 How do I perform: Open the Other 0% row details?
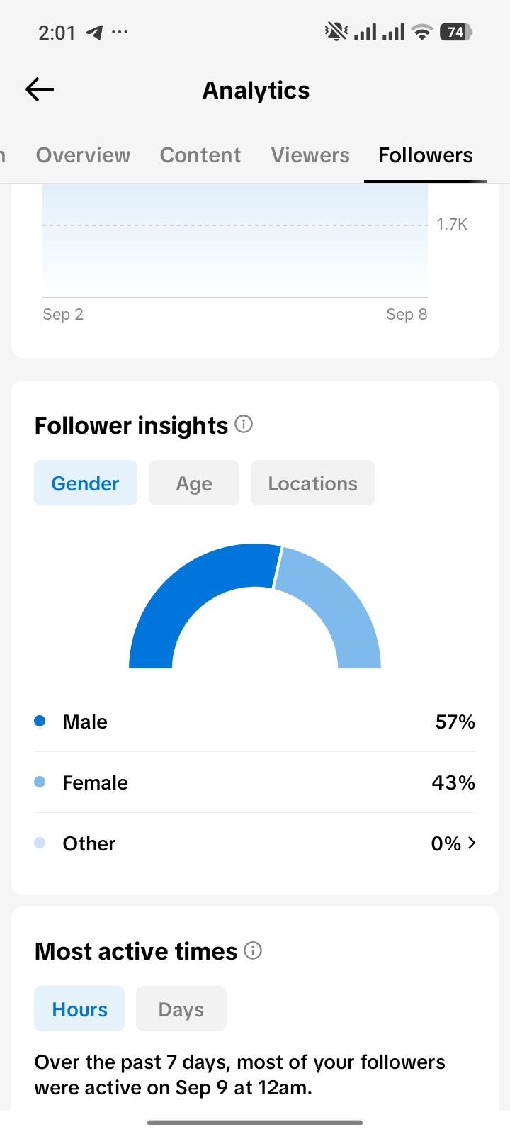click(255, 843)
